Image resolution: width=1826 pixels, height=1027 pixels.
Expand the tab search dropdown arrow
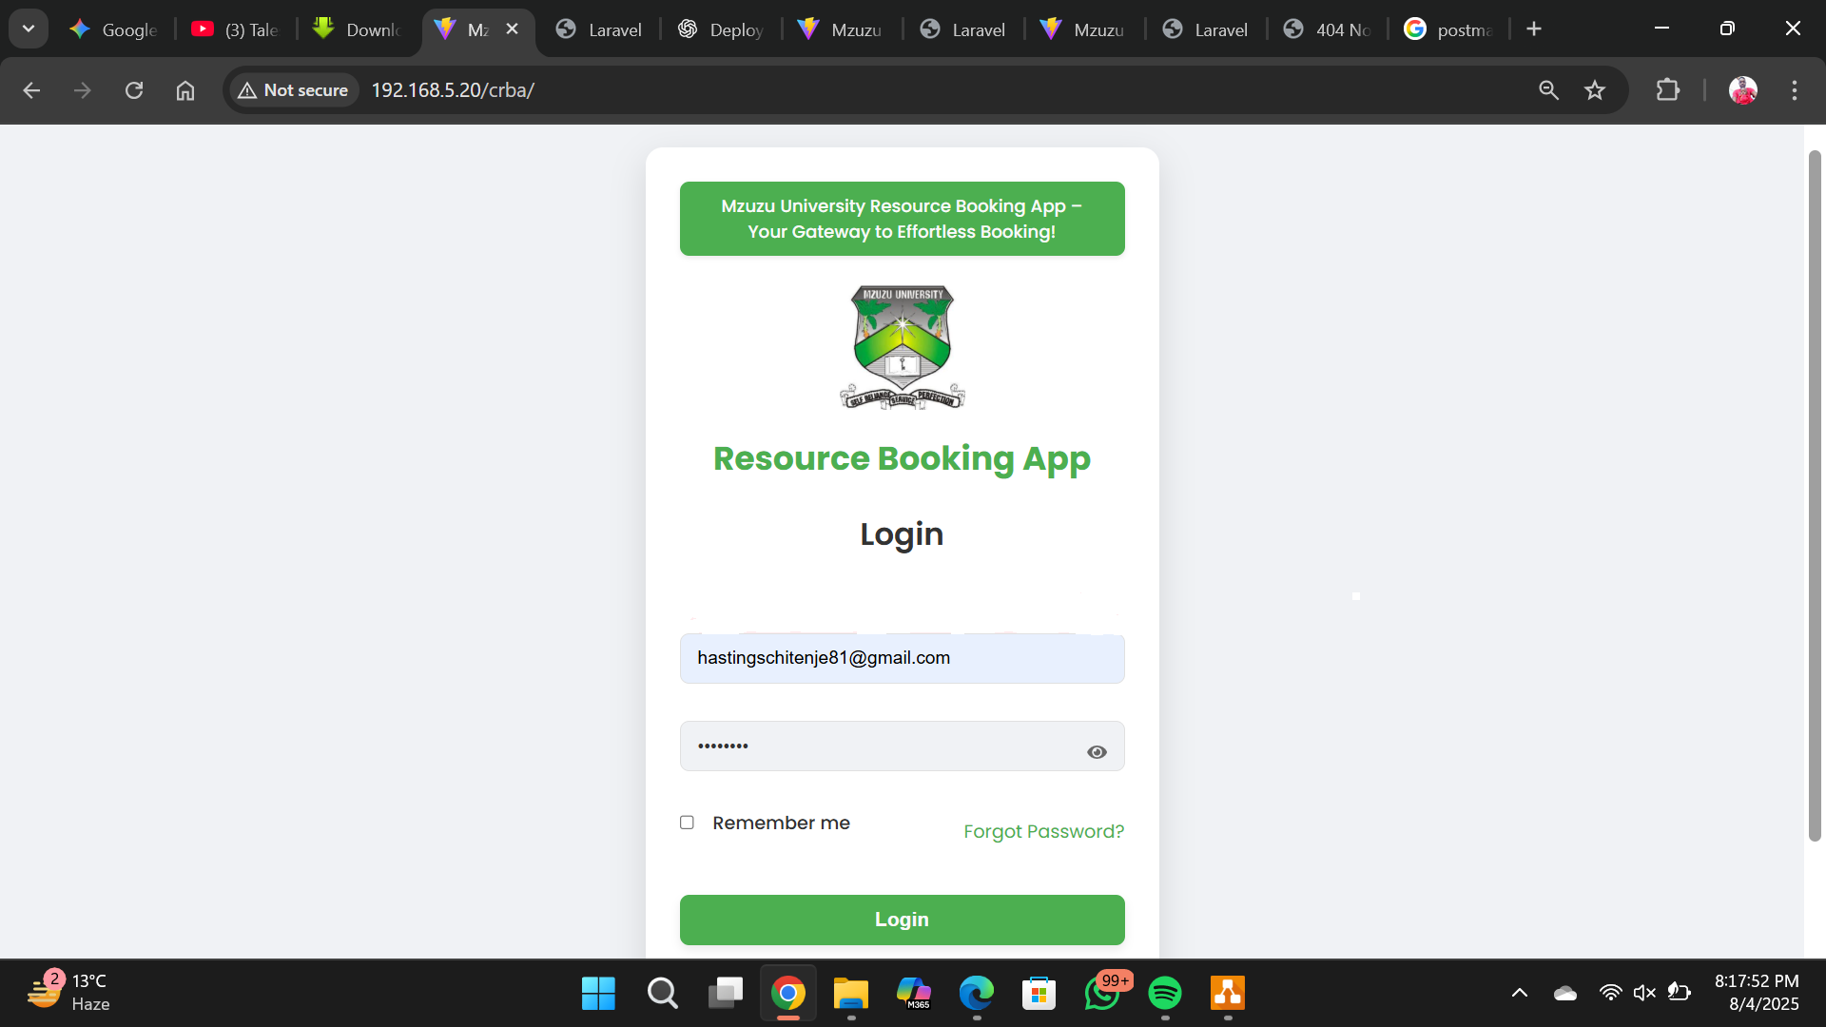(29, 29)
